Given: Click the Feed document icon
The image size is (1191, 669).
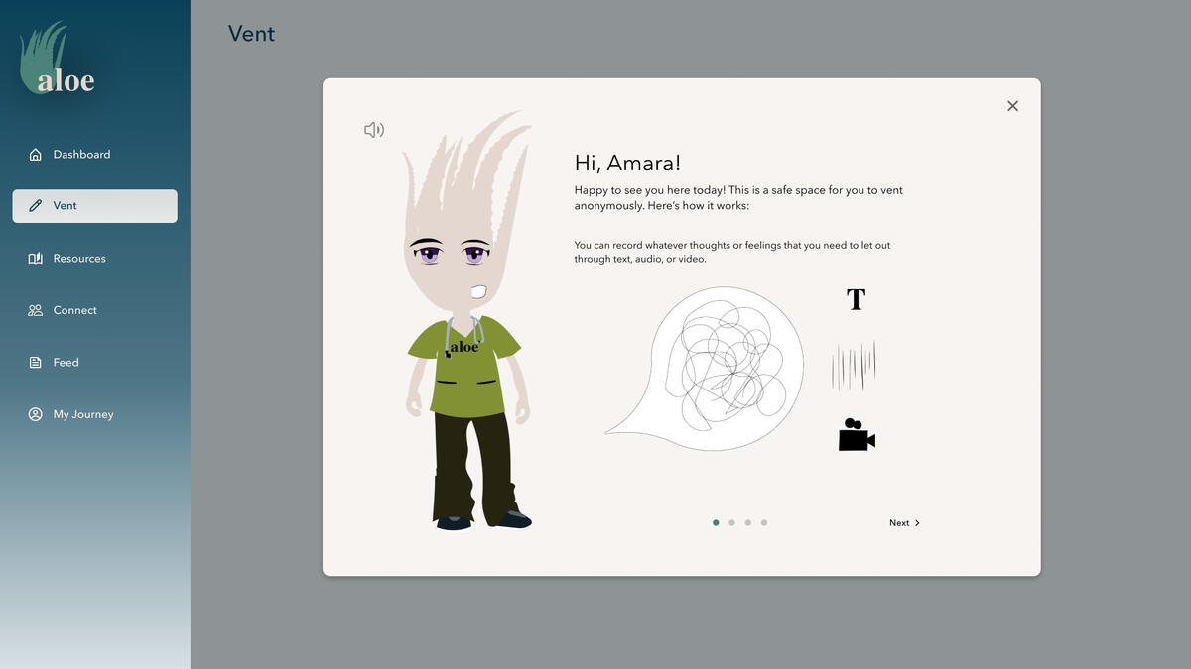Looking at the screenshot, I should (36, 363).
